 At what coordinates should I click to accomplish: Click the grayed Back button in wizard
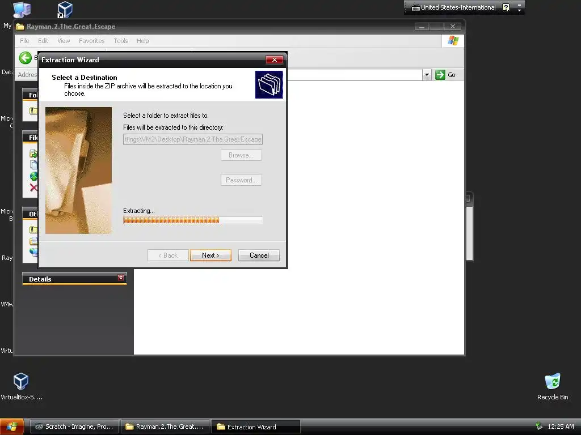coord(168,255)
